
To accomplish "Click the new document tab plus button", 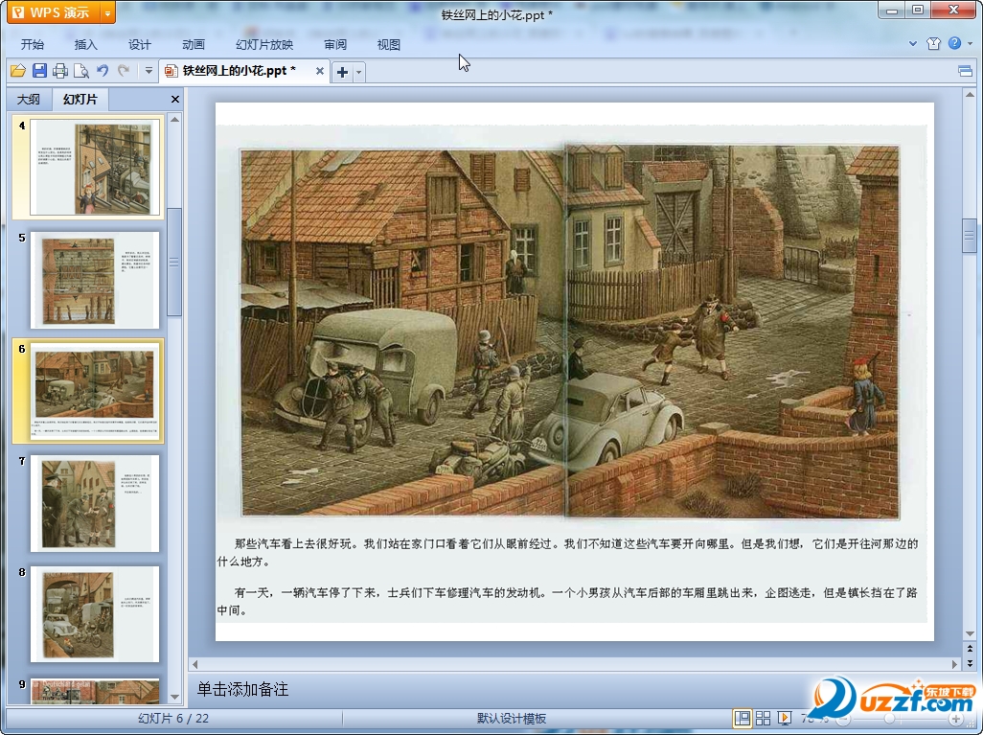I will click(x=342, y=72).
